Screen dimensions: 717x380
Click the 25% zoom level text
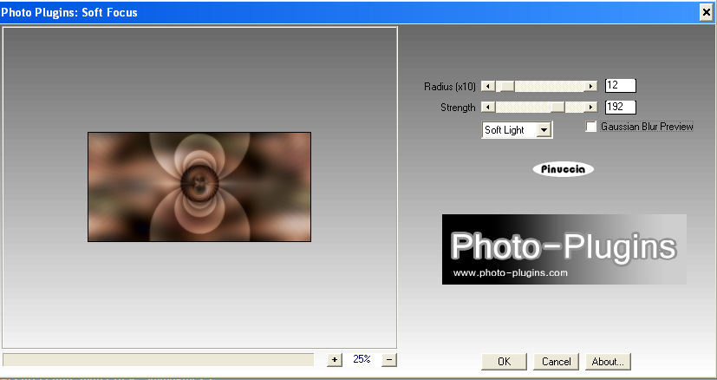tap(362, 359)
